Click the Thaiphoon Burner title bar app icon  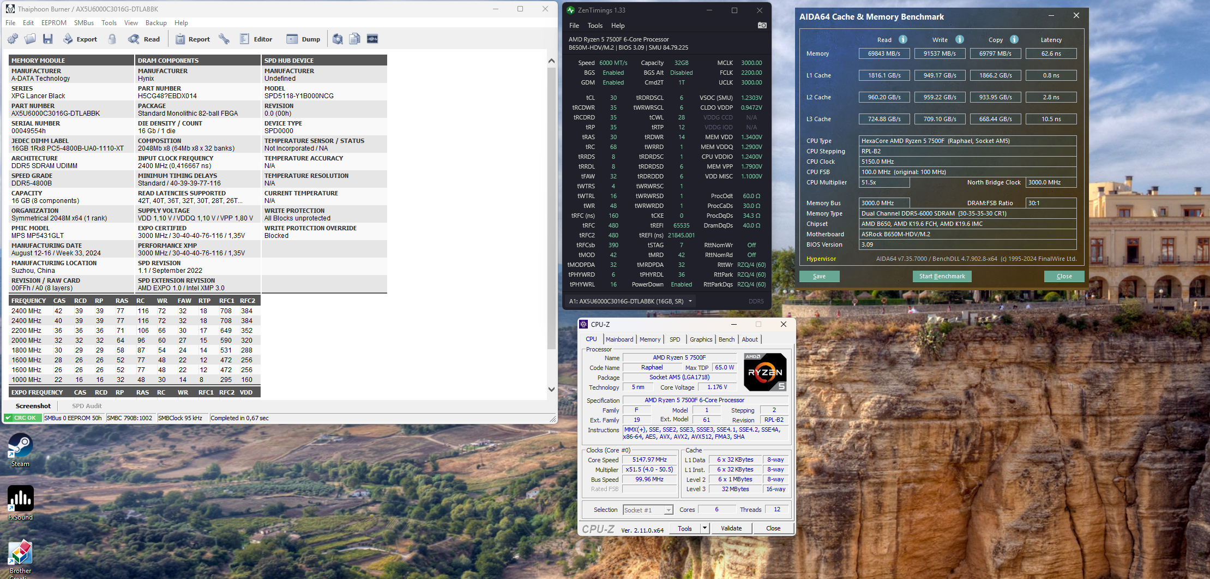(x=10, y=9)
